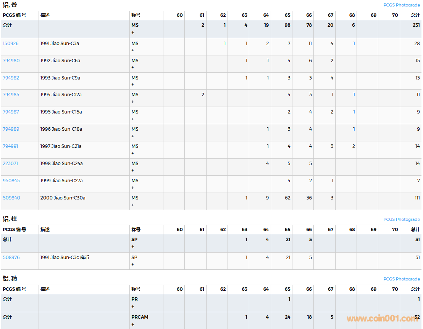Expand plus sign in 1991 Jiao Sun-C3c 样币 row

[x=133, y=264]
